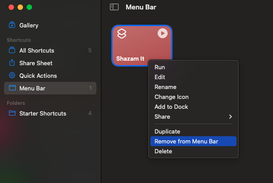Choose Add to Dock
Image resolution: width=273 pixels, height=183 pixels.
pyautogui.click(x=193, y=107)
